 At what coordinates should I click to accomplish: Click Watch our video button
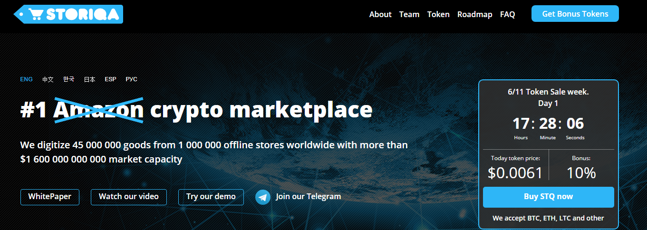129,197
